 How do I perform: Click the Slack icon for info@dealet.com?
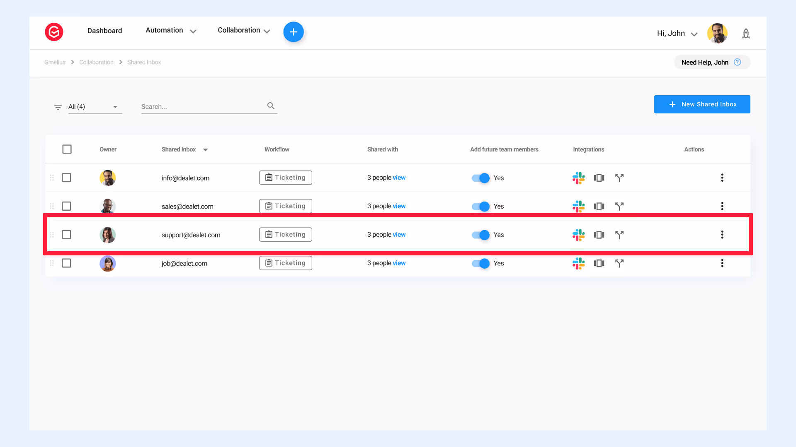pyautogui.click(x=578, y=178)
